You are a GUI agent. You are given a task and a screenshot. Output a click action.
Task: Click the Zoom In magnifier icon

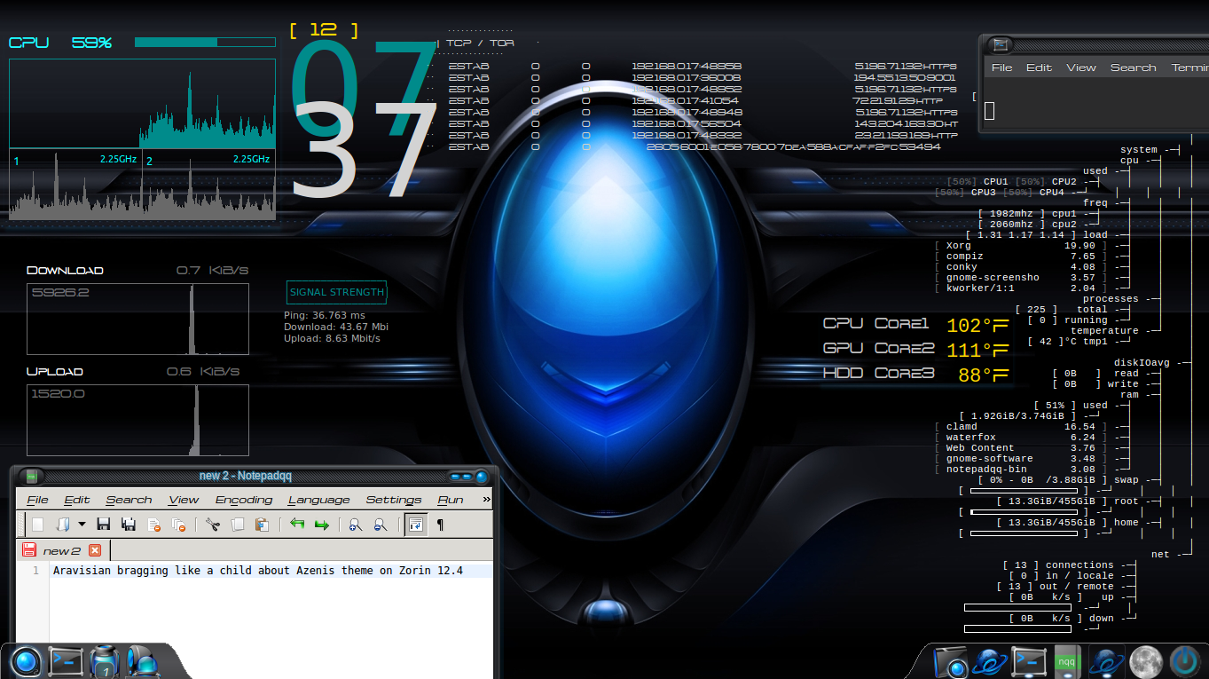click(x=356, y=525)
